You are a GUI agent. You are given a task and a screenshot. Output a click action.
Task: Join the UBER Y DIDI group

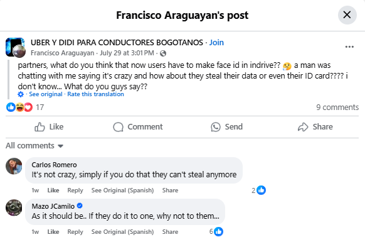[216, 43]
